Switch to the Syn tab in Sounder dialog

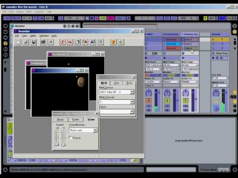tap(117, 83)
